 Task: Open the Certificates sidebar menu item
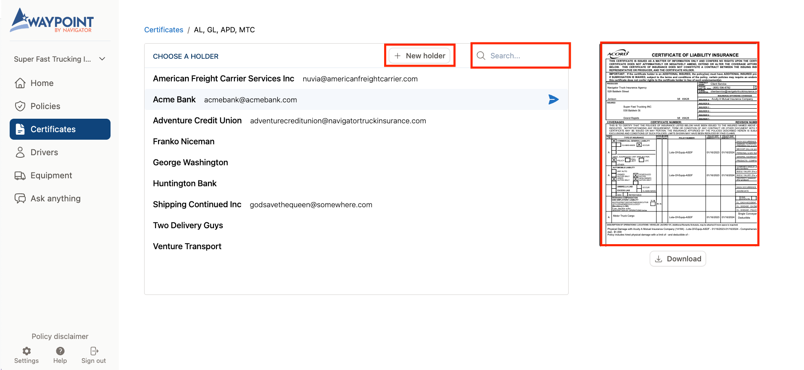(60, 129)
